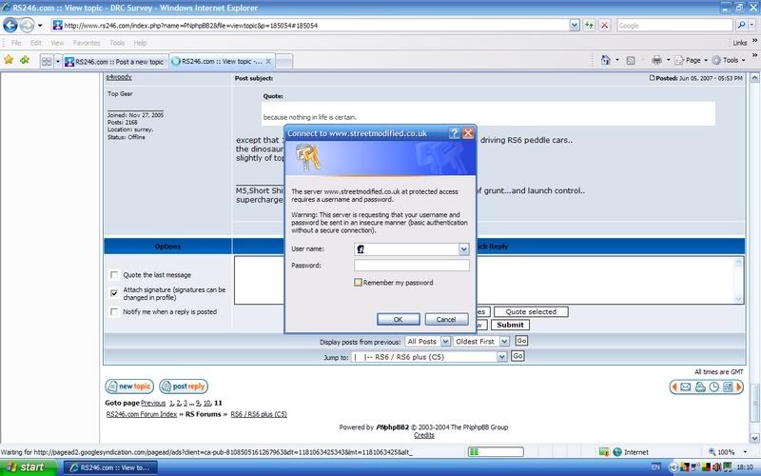This screenshot has width=761, height=476.
Task: Click the Feeds icon in the command bar
Action: point(631,60)
